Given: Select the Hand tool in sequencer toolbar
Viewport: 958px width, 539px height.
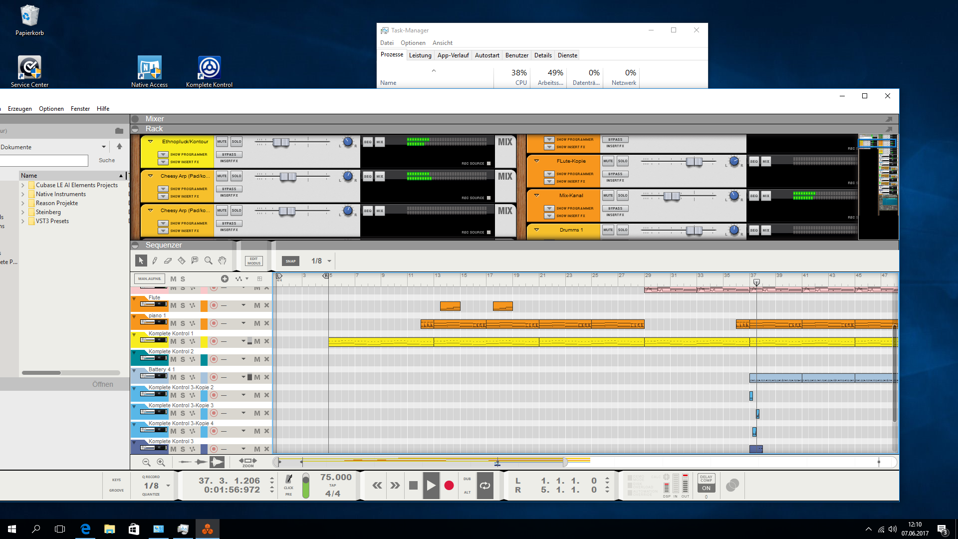Looking at the screenshot, I should [222, 261].
